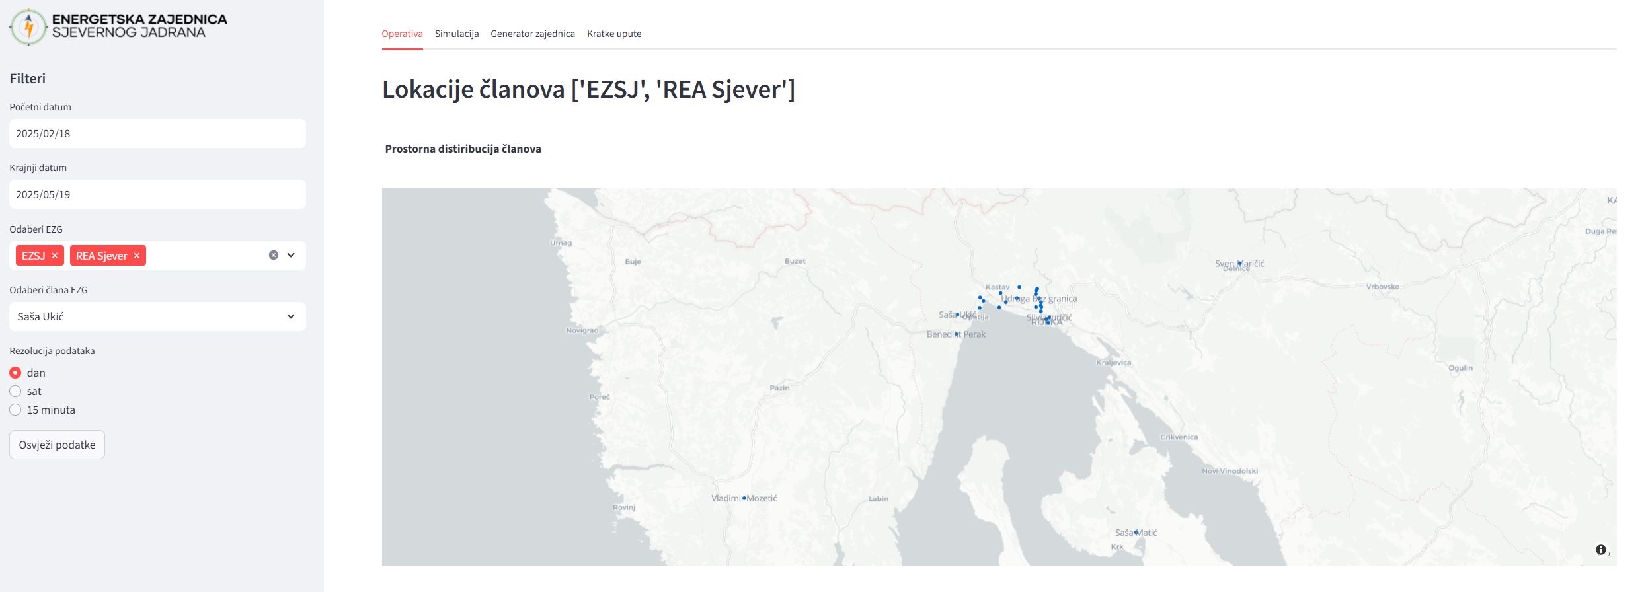Click the Vladimir Mozetić map marker
The height and width of the screenshot is (592, 1642).
click(x=744, y=498)
